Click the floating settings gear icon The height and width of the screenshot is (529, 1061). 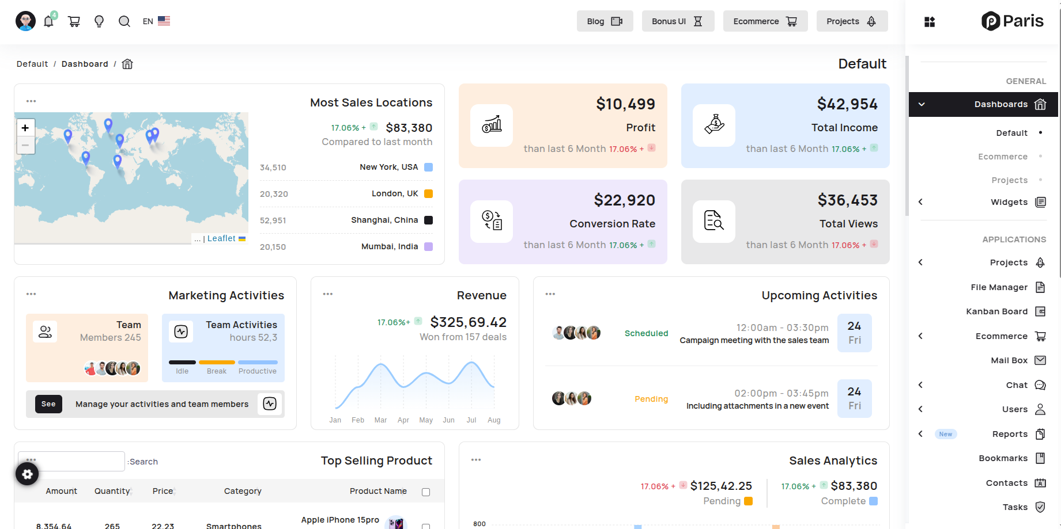click(x=27, y=474)
